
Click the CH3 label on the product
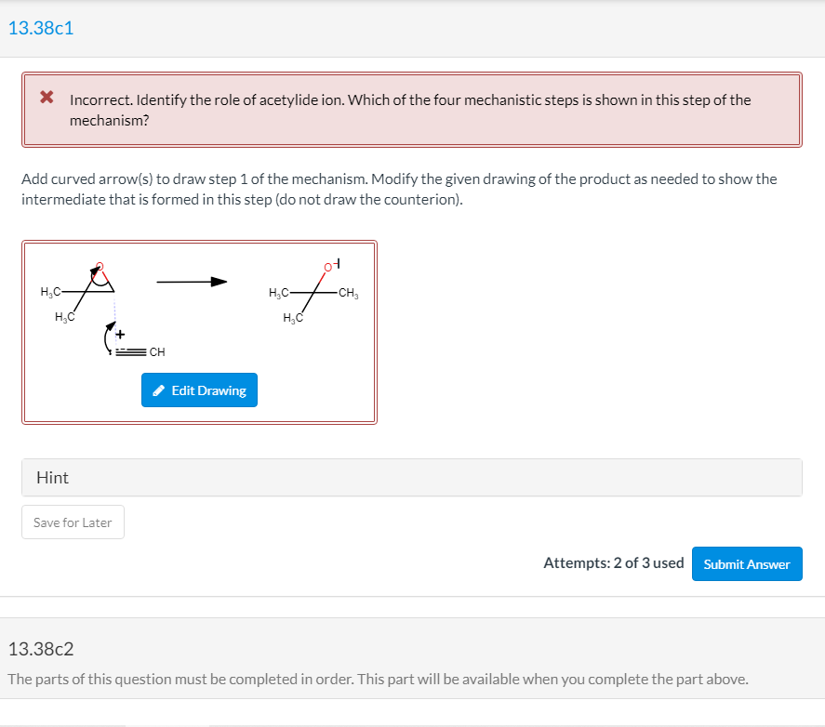347,292
